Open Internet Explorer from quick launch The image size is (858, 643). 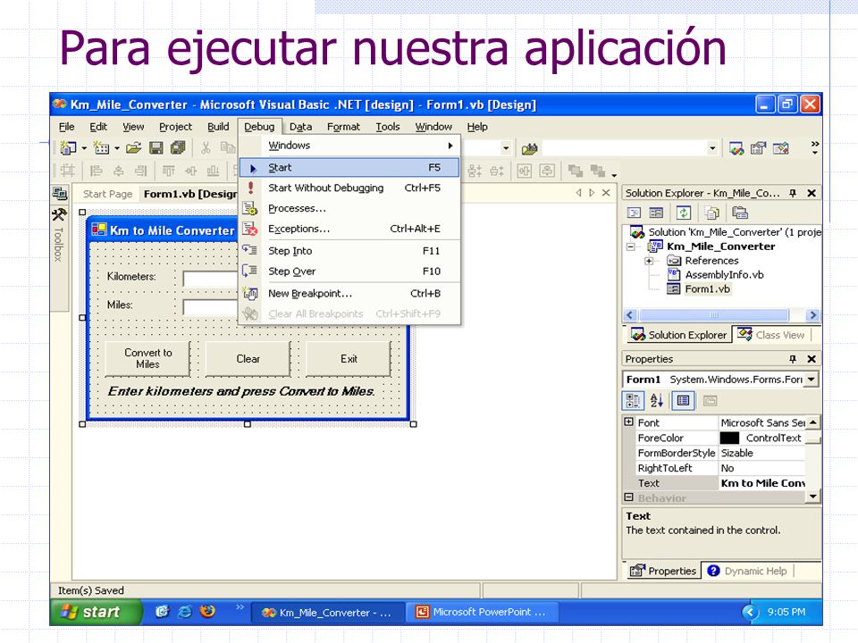pyautogui.click(x=186, y=612)
